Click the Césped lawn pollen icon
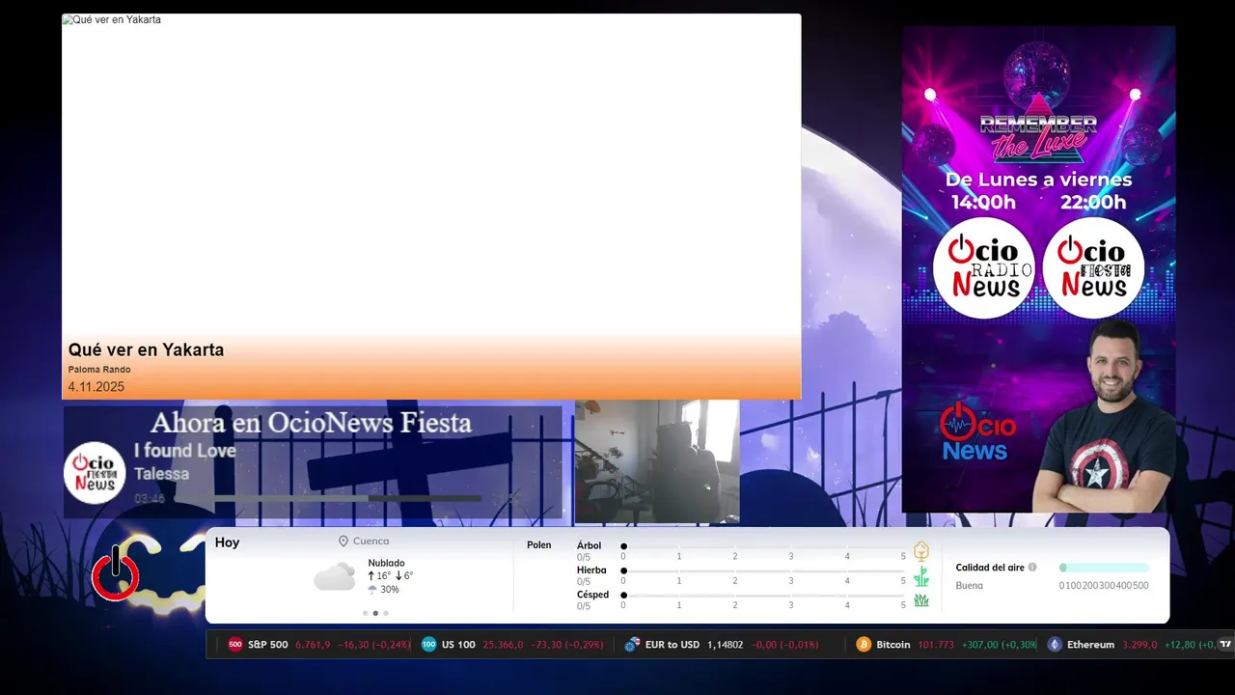Image resolution: width=1235 pixels, height=695 pixels. point(921,600)
